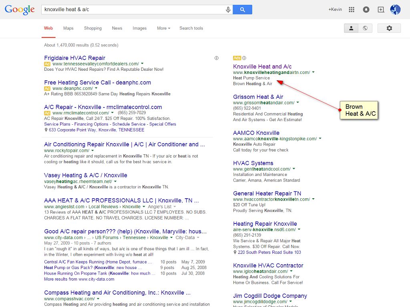This screenshot has width=410, height=307.
Task: Open Central A/C Fan Keeps Running thread
Action: click(x=98, y=262)
